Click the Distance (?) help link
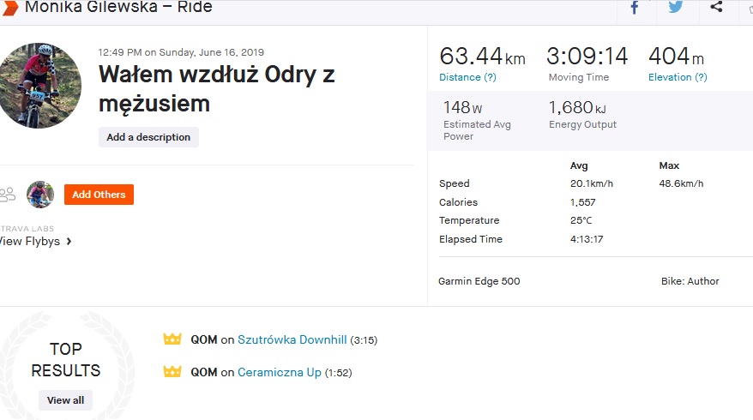This screenshot has width=753, height=420. click(467, 77)
